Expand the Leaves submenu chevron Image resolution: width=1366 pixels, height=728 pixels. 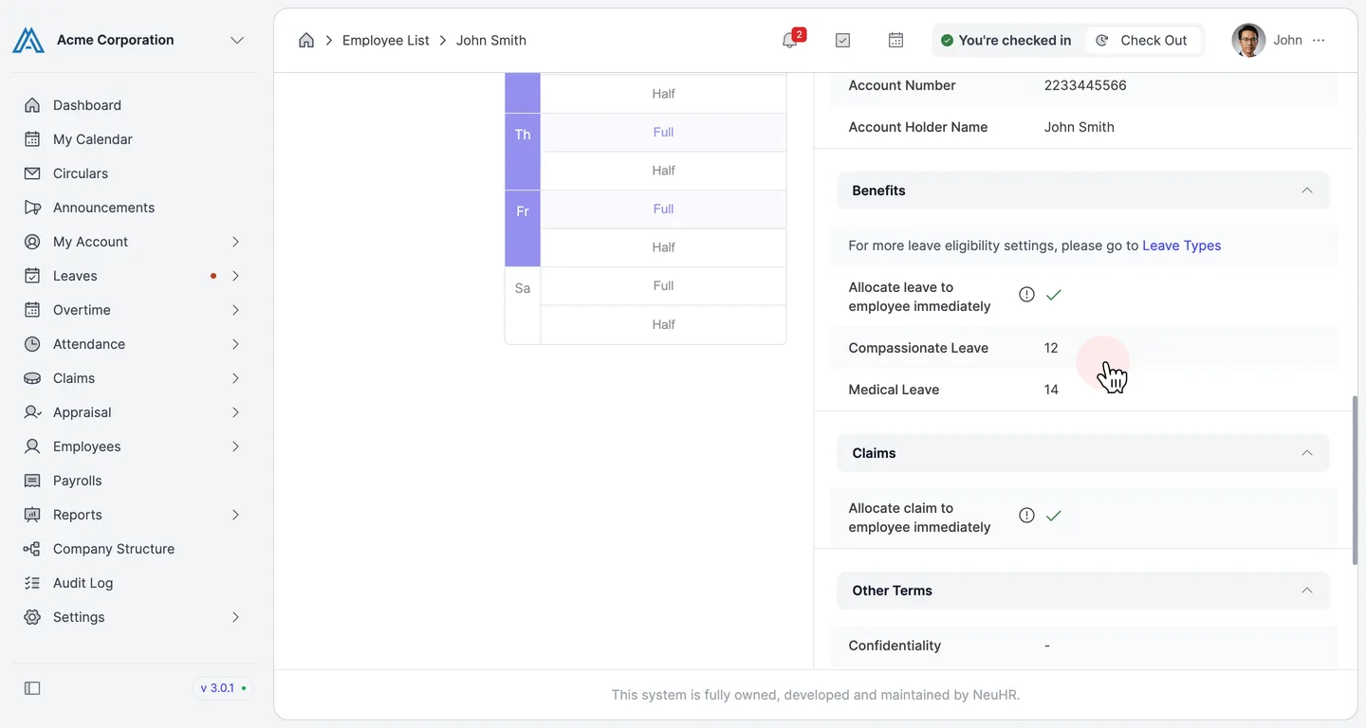pos(235,276)
